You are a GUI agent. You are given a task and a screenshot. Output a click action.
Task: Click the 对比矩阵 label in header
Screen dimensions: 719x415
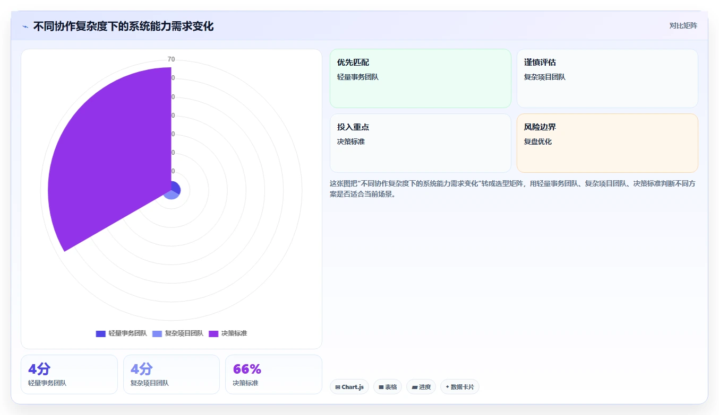(x=683, y=25)
